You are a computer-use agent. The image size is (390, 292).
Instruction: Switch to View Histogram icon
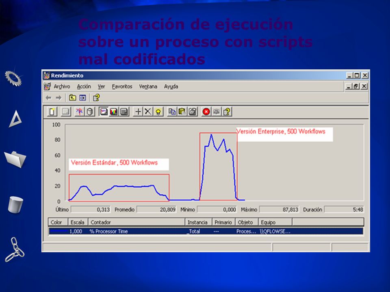(114, 112)
